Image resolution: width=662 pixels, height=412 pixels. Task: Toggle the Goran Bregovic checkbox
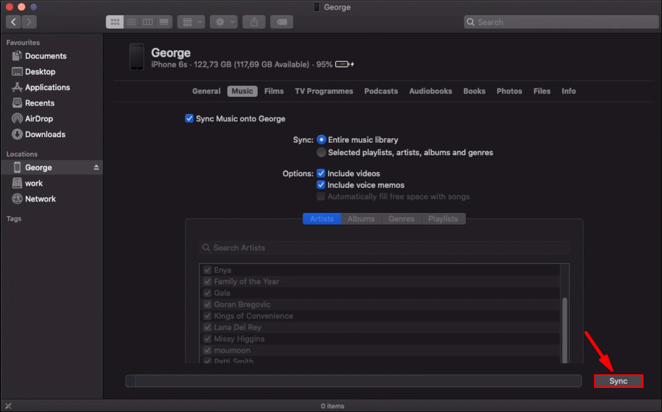pyautogui.click(x=207, y=304)
